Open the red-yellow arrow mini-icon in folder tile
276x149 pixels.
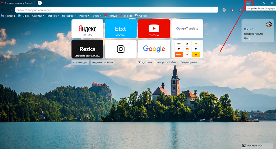coord(187,54)
